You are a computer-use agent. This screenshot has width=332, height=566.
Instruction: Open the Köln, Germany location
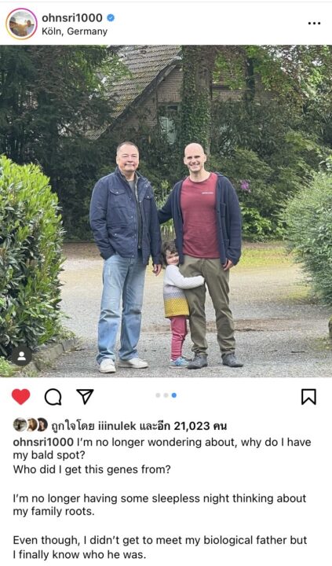click(x=75, y=31)
